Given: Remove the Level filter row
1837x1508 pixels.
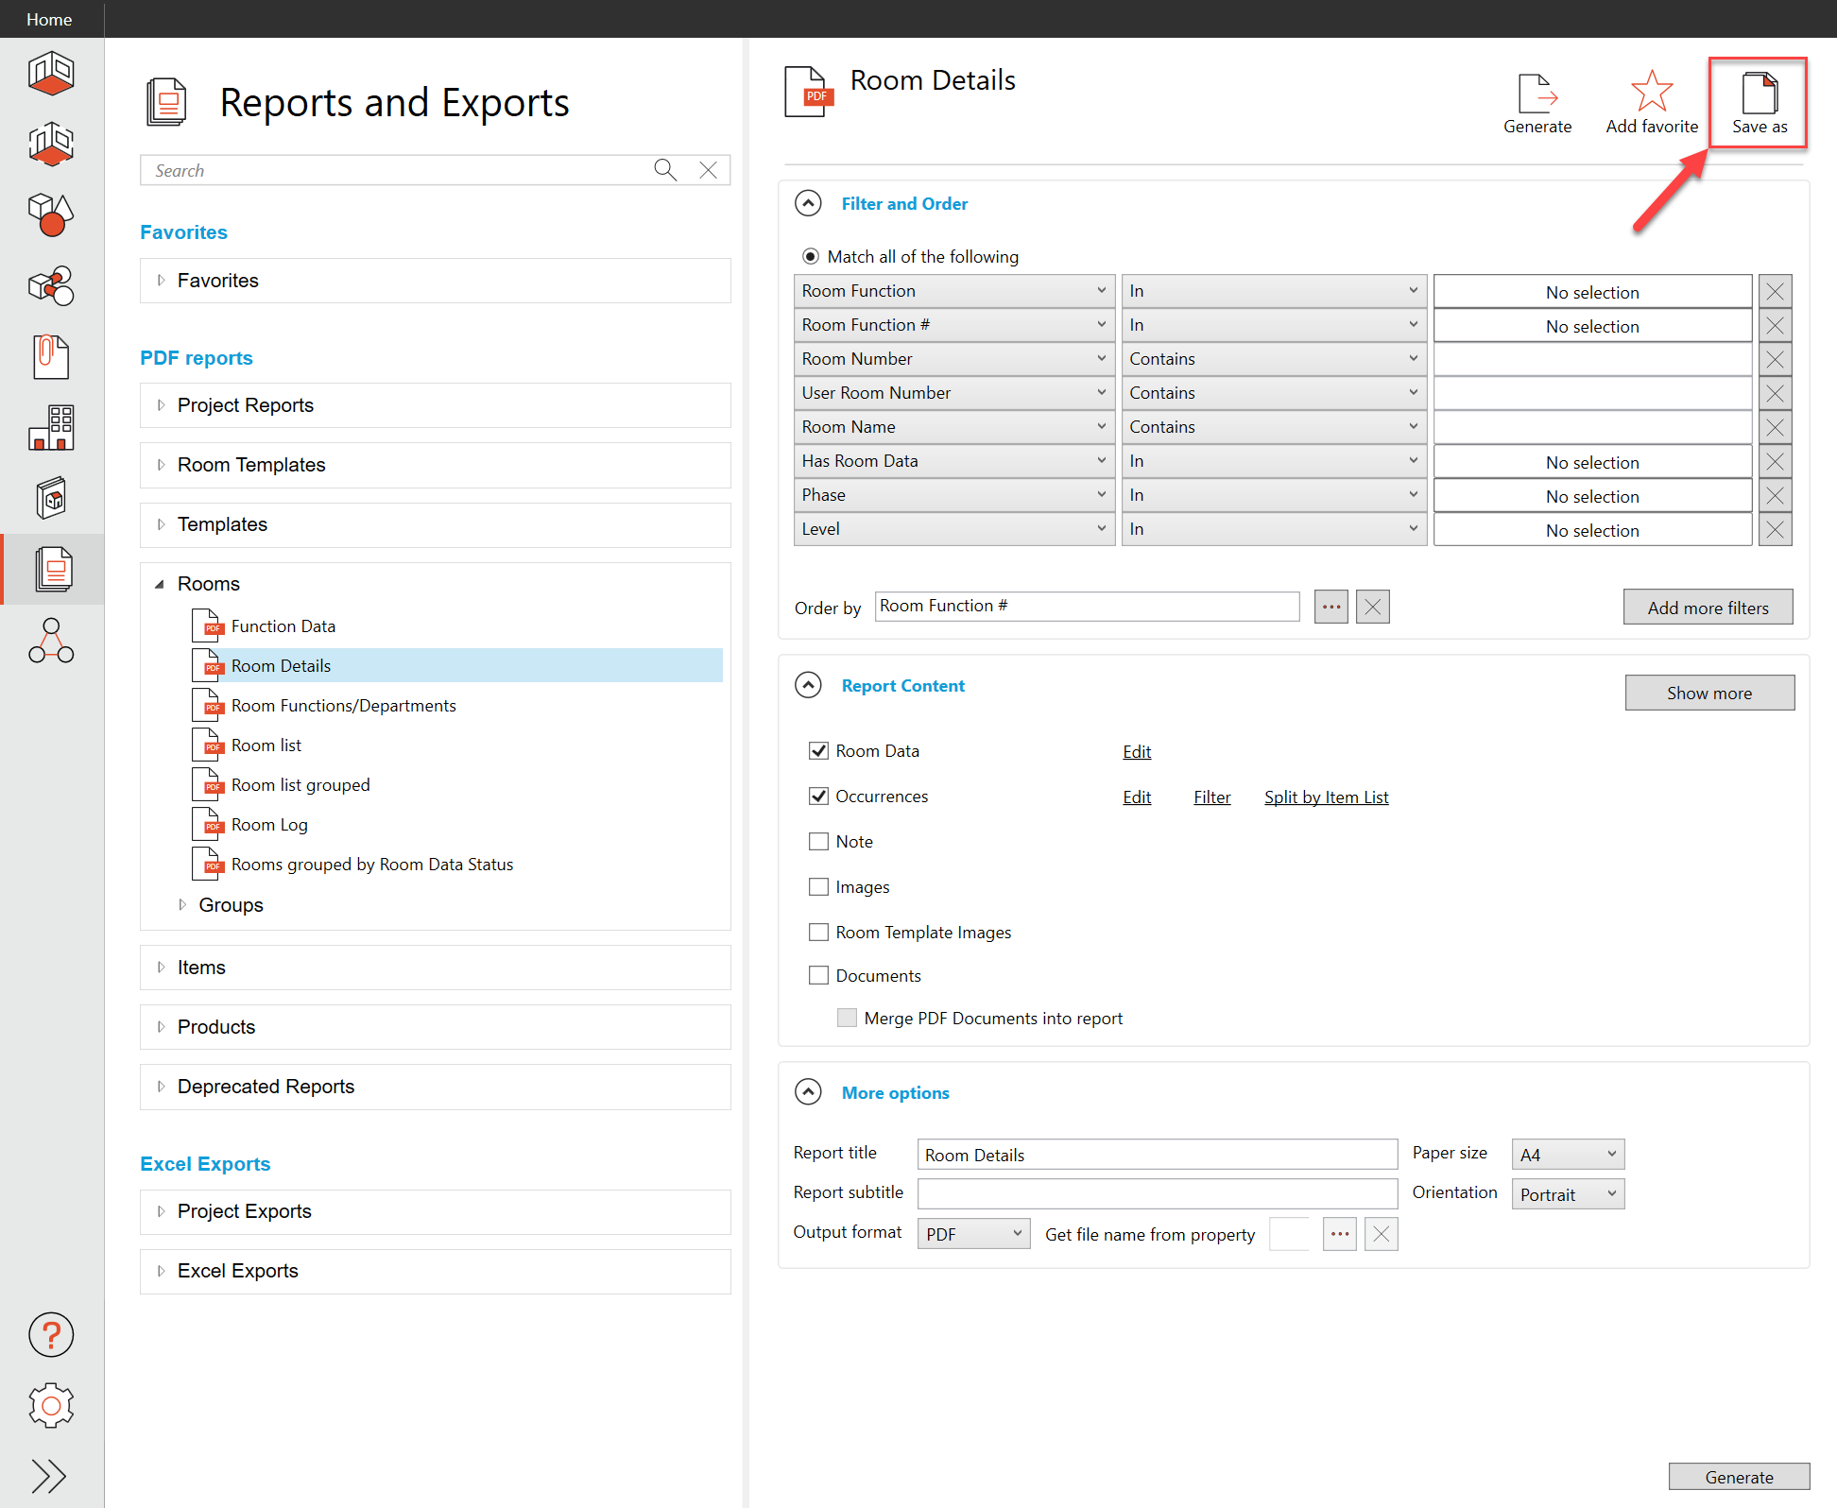Looking at the screenshot, I should (1775, 529).
